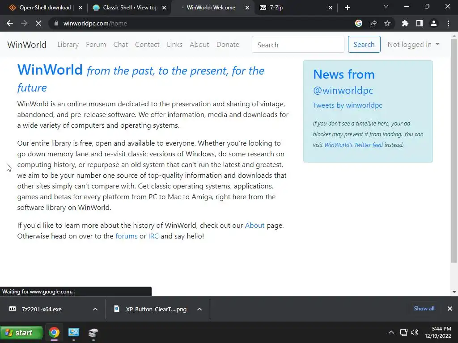Open Control Panel taskbar icon
The height and width of the screenshot is (343, 458).
coord(74,332)
